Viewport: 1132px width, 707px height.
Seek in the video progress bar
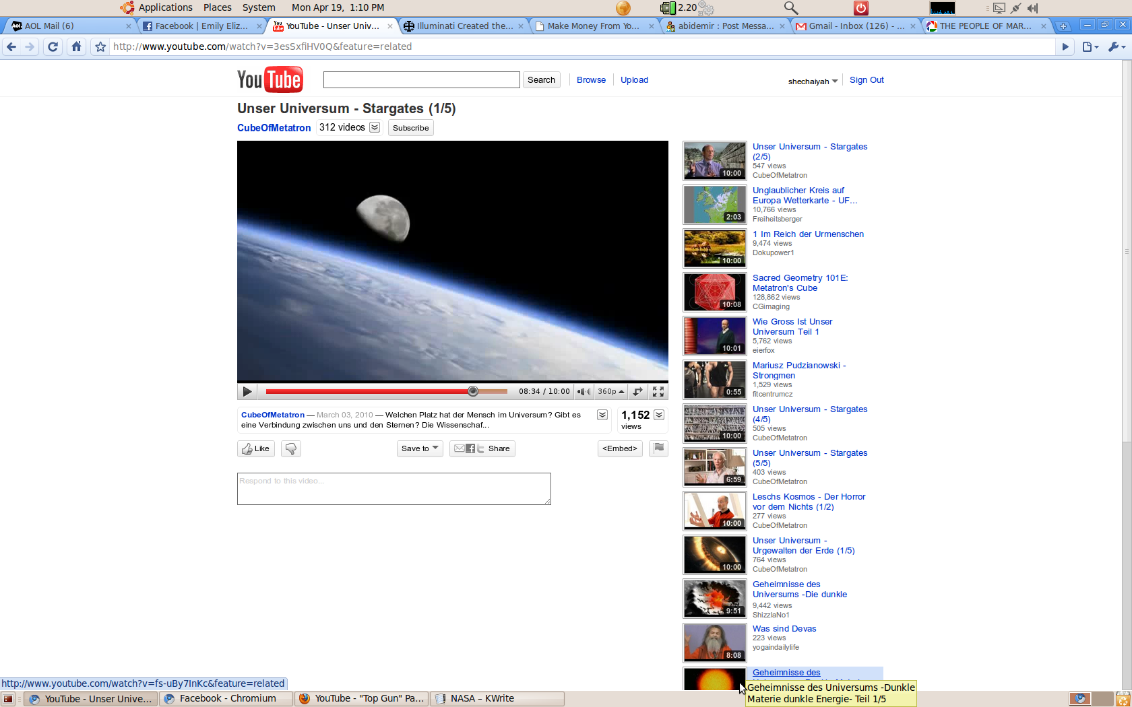tap(387, 391)
